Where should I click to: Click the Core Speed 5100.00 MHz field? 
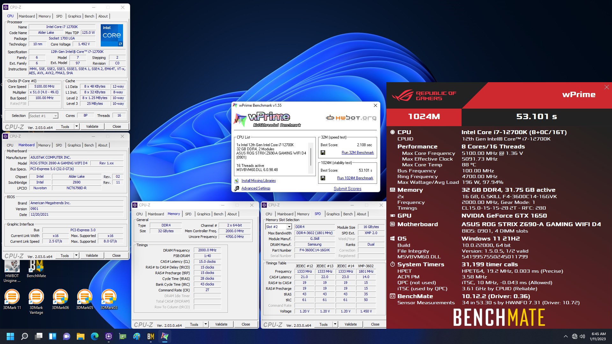[44, 86]
